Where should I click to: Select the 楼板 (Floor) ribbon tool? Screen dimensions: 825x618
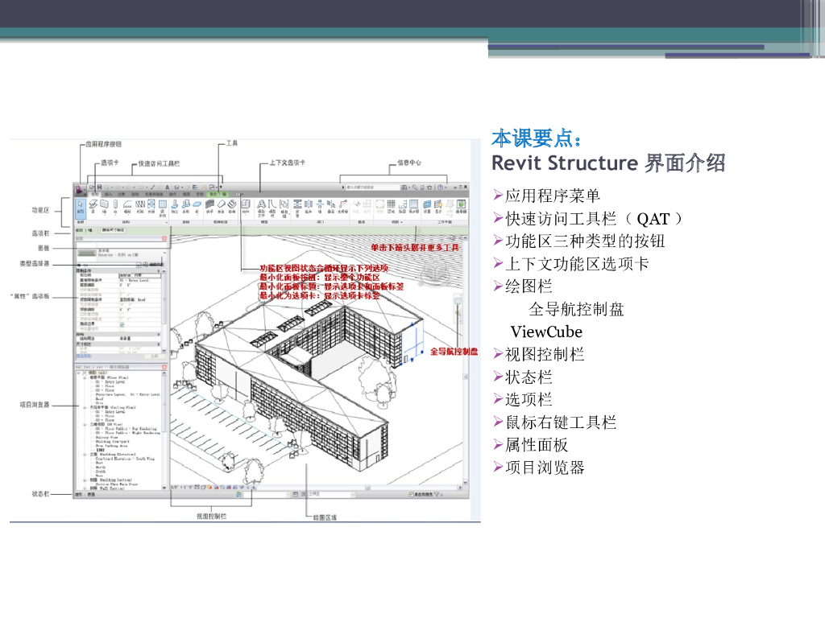click(127, 207)
